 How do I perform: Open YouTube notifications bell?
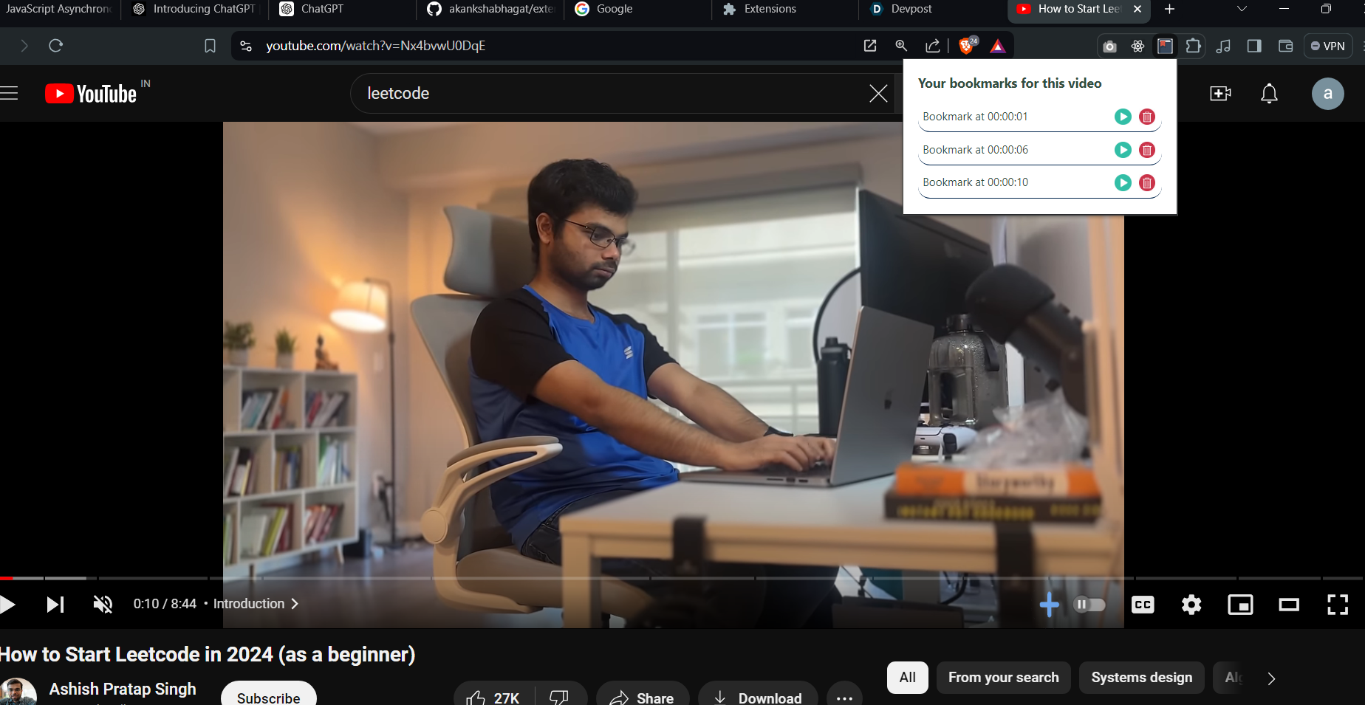click(1269, 94)
